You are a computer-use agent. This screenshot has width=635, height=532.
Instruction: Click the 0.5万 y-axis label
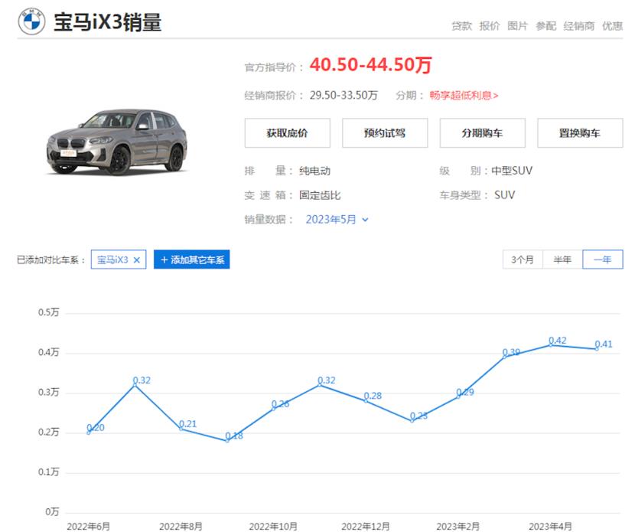click(x=49, y=312)
